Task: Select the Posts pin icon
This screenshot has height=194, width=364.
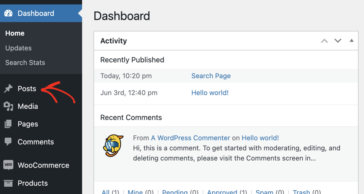Action: coord(8,88)
